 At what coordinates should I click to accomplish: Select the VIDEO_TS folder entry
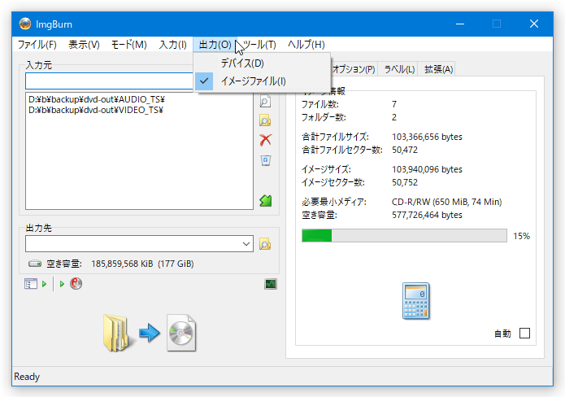click(96, 110)
